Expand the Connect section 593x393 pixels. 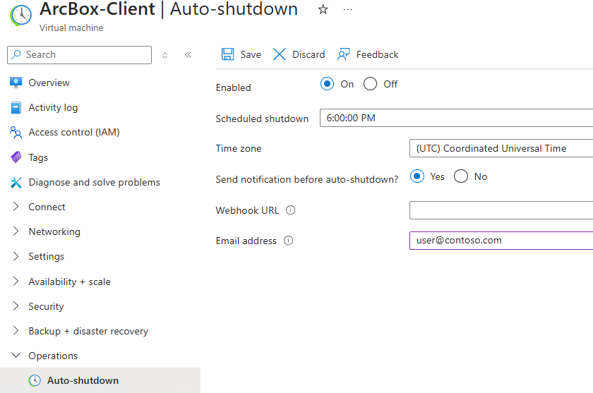pos(16,207)
